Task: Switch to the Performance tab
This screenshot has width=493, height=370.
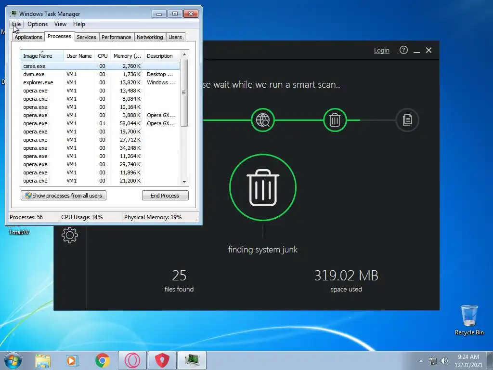Action: pos(117,37)
